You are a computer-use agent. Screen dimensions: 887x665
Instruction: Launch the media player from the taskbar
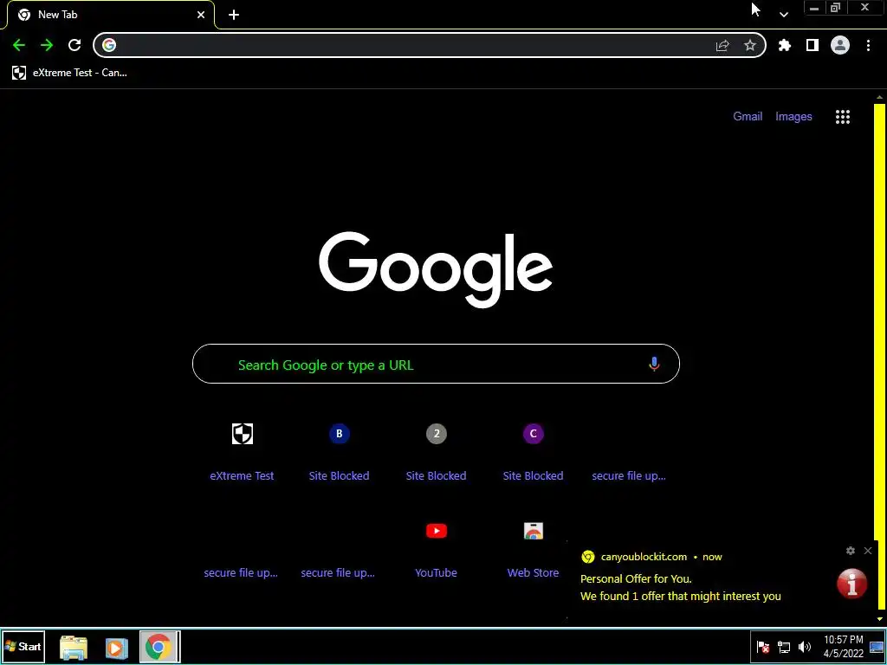(x=116, y=648)
